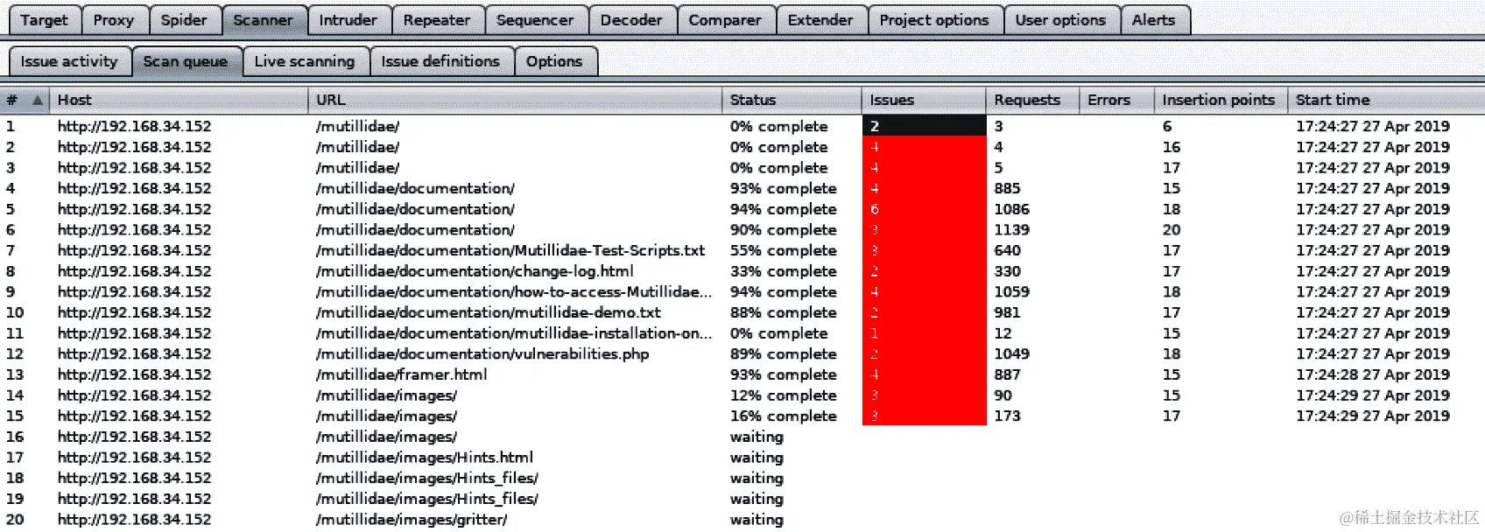Select the mutillidae-demo.txt URL row

point(742,312)
